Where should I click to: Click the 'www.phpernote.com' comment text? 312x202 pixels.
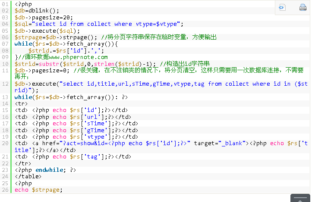coord(78,57)
